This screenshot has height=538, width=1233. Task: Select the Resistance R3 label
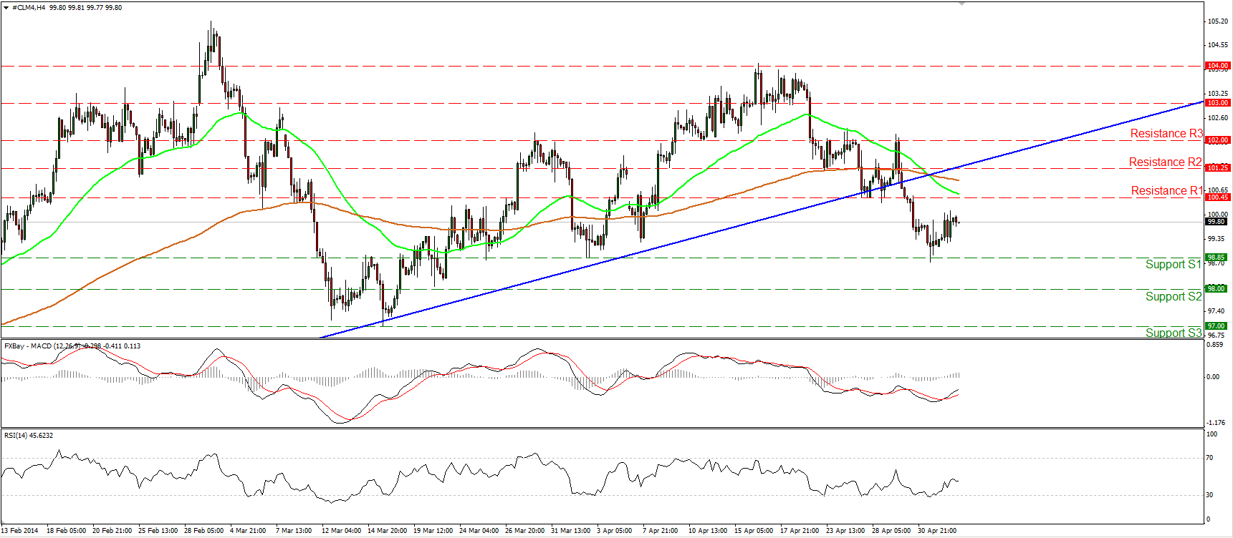(x=1166, y=133)
